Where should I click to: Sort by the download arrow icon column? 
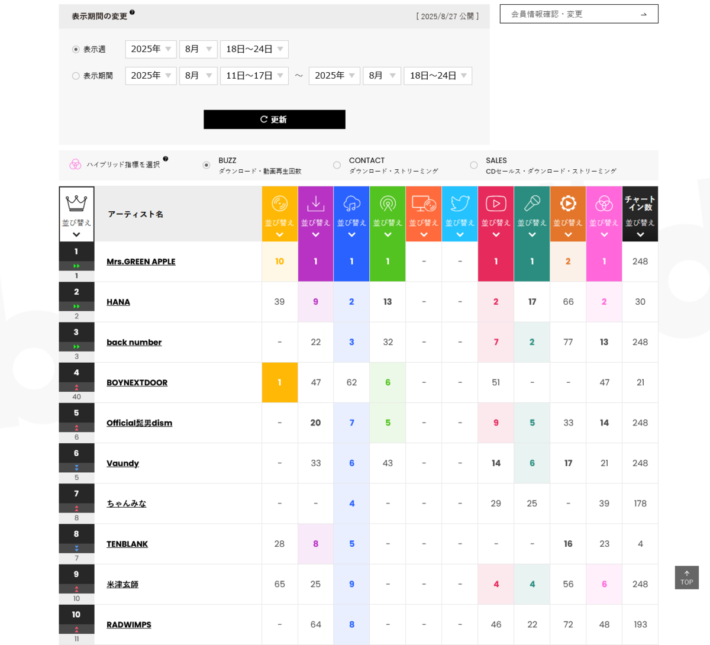point(316,214)
